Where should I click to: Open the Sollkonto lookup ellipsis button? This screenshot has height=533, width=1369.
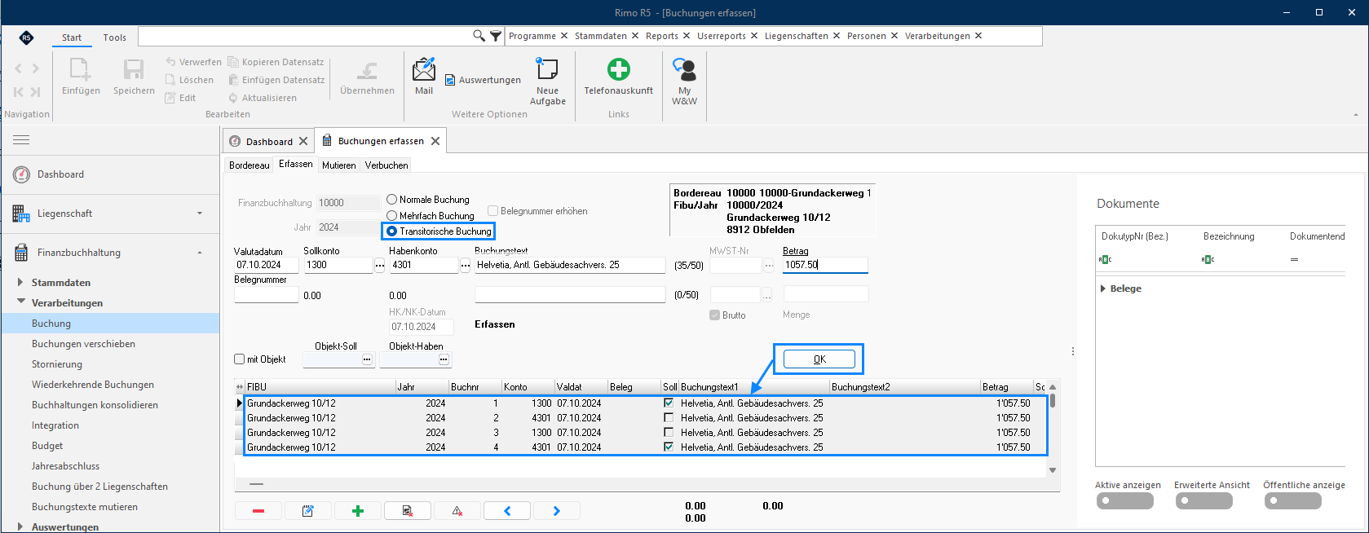click(x=380, y=266)
